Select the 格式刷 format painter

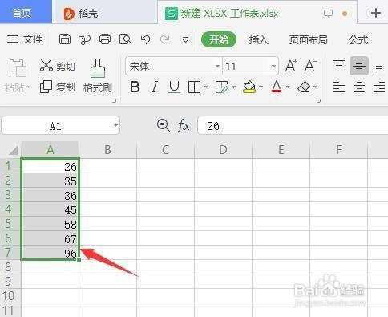(x=98, y=75)
